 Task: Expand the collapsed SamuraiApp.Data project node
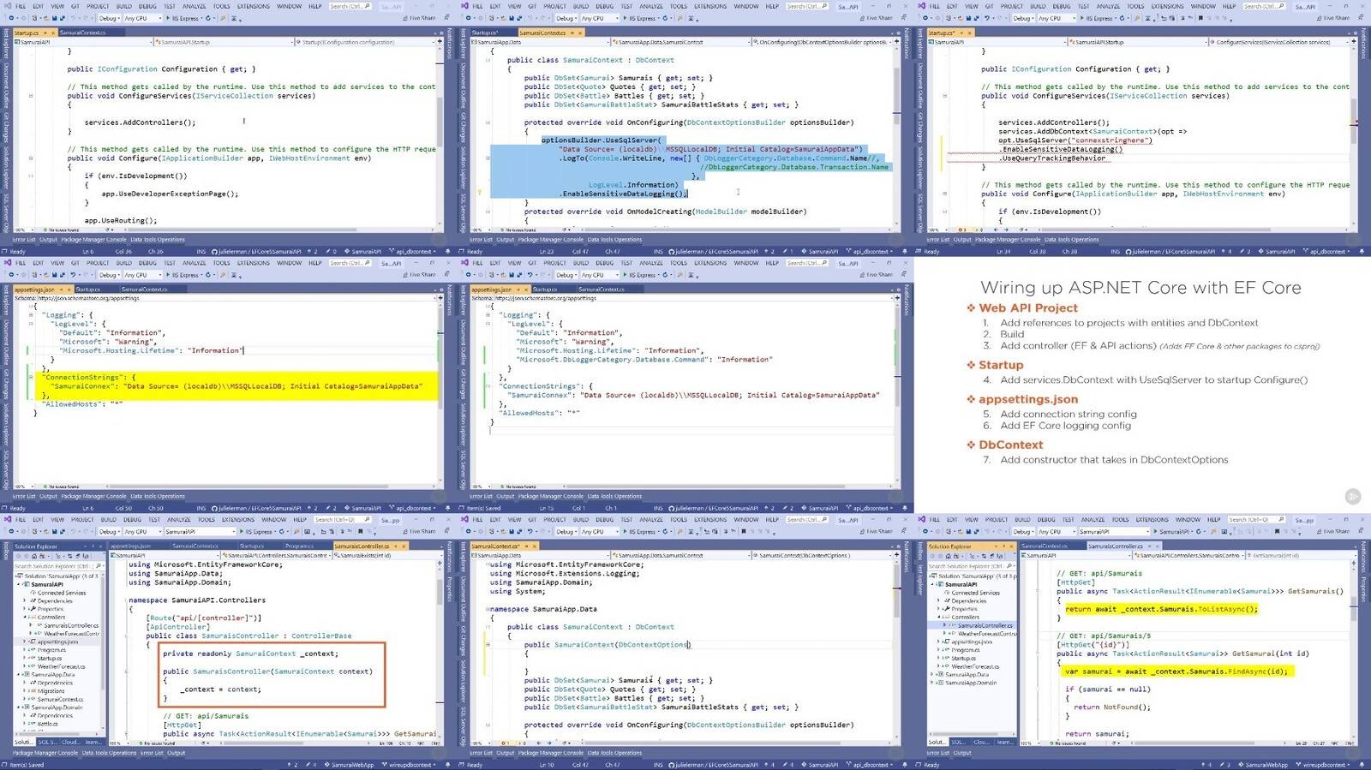coord(933,674)
